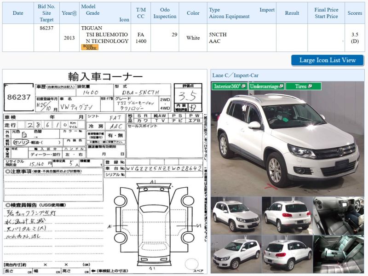Click bid number 86237 in the table
The image size is (368, 276).
tap(46, 28)
